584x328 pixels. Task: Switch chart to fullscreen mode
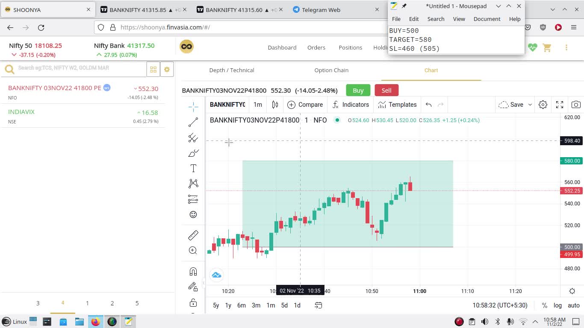tap(560, 105)
